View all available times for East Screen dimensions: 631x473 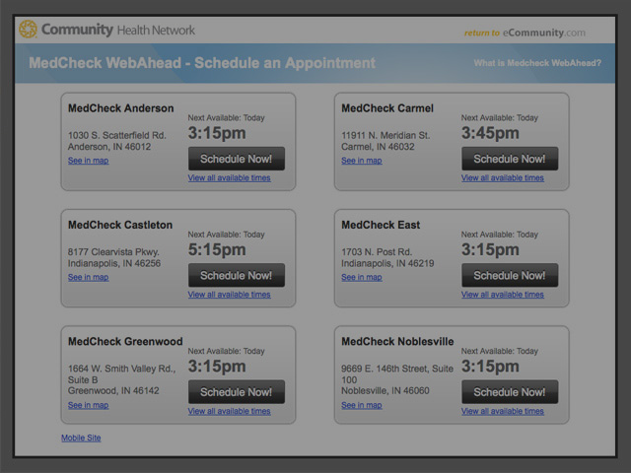tap(502, 295)
